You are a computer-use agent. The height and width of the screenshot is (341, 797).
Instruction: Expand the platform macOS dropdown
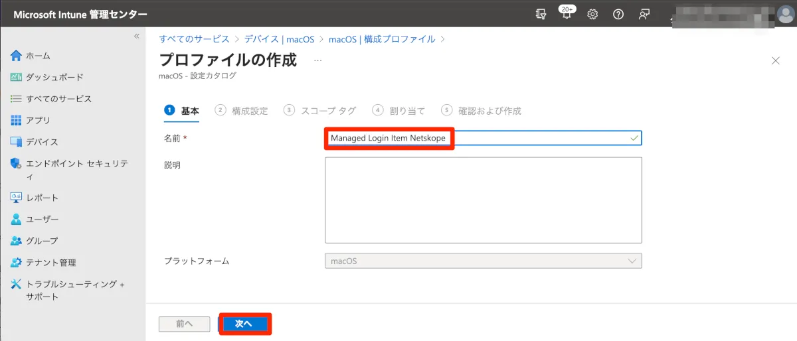pos(483,261)
